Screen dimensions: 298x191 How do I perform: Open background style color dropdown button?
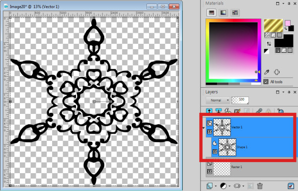(278, 50)
